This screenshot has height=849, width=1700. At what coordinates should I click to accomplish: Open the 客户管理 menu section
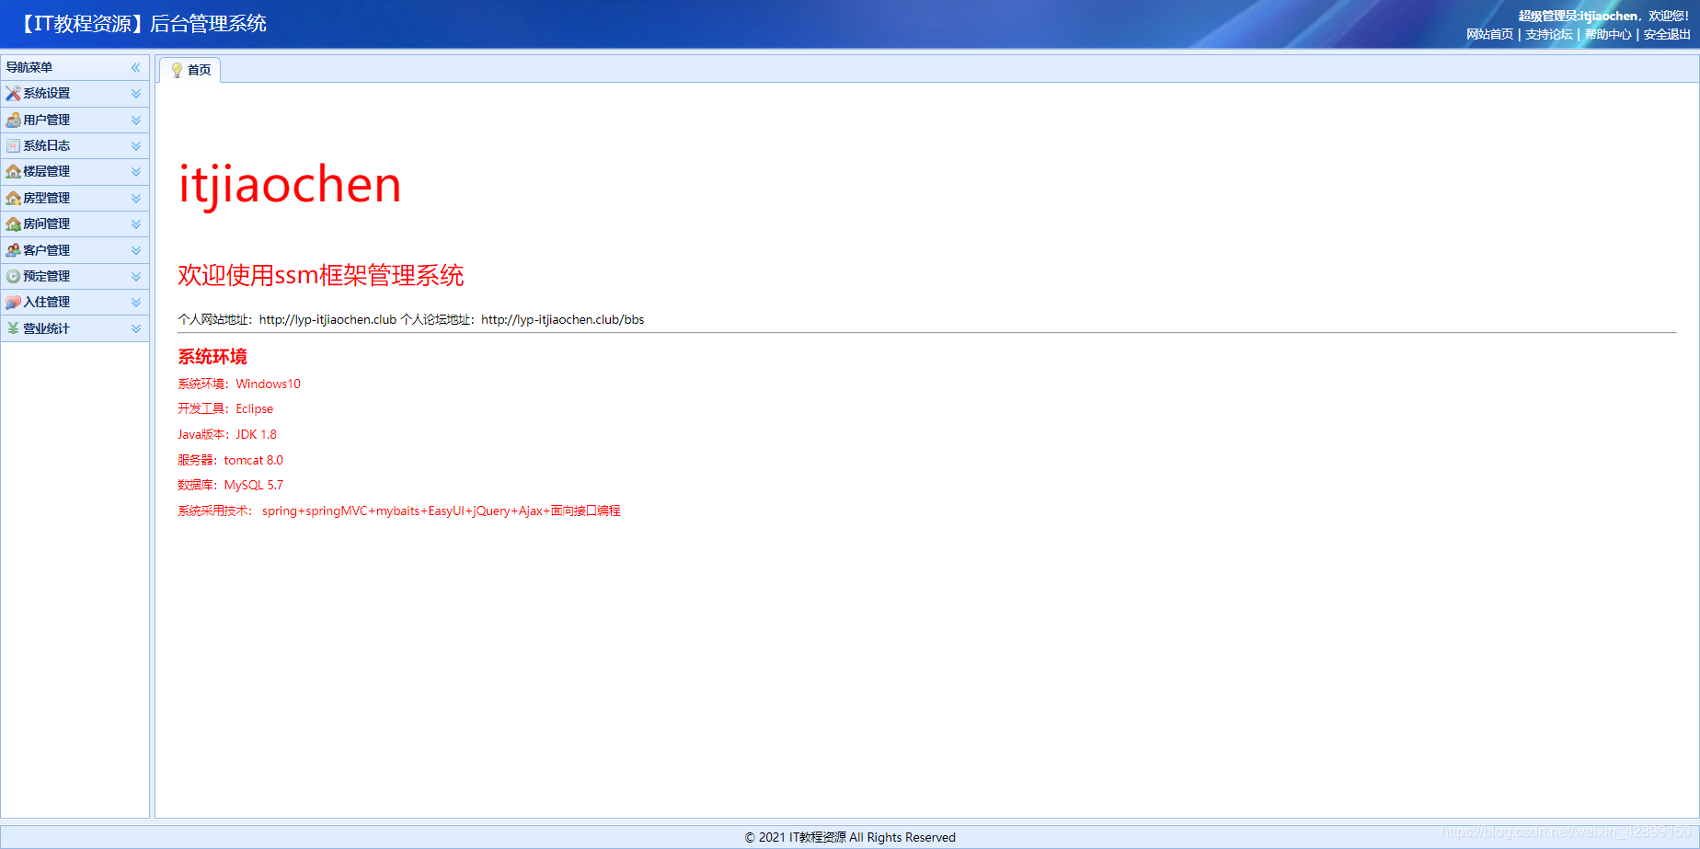75,250
